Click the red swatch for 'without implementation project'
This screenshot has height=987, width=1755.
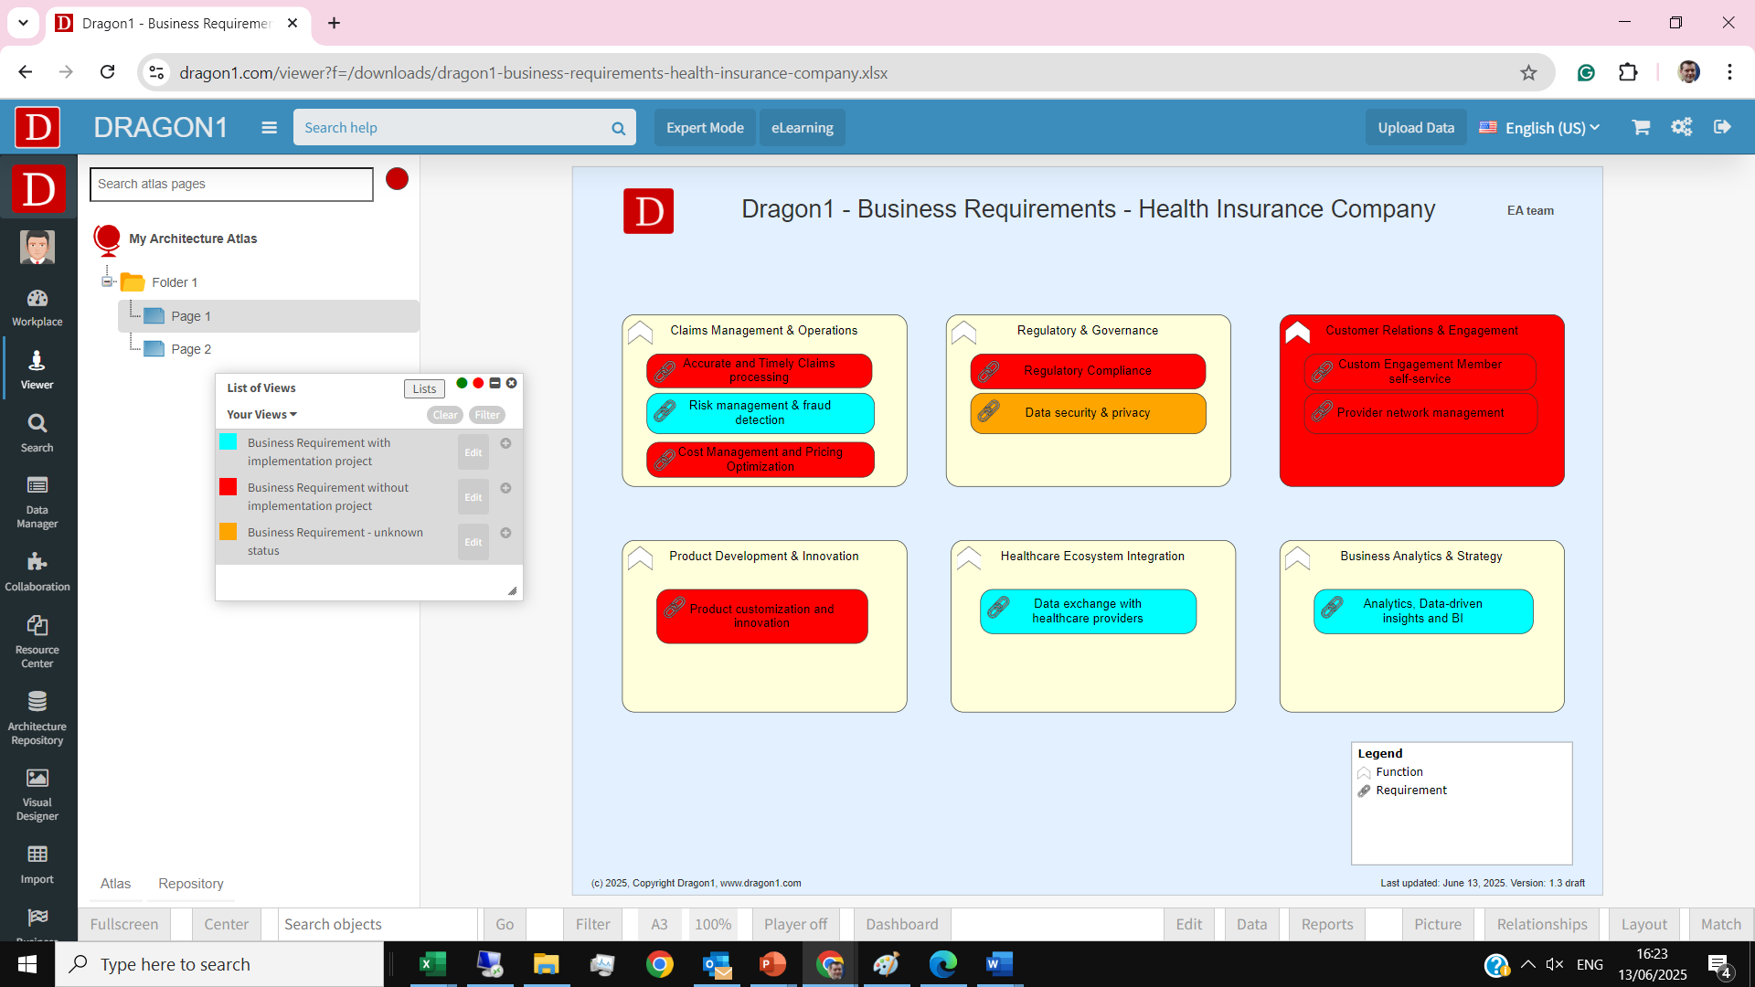coord(228,487)
